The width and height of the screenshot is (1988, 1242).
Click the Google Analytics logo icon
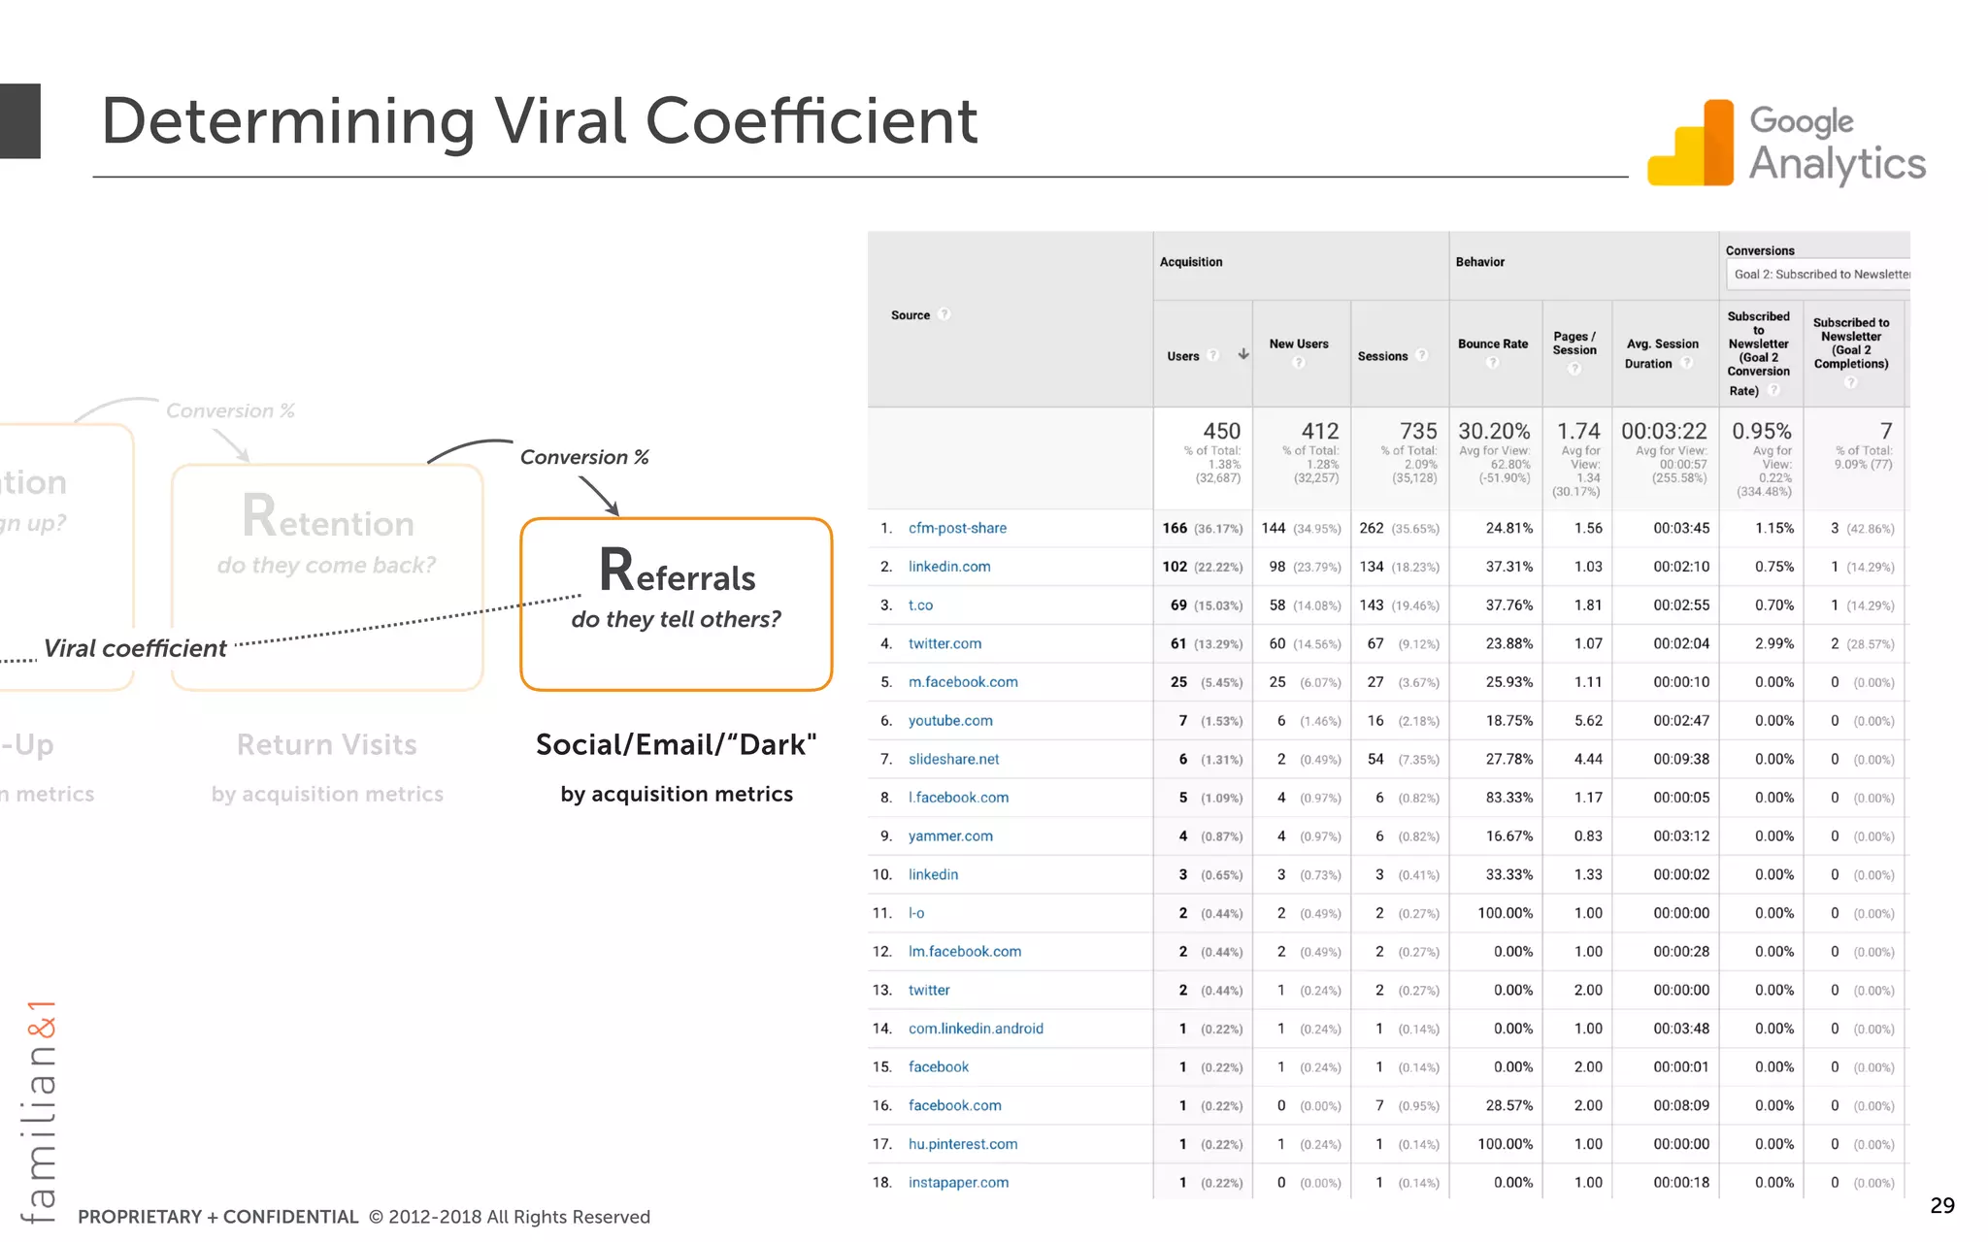click(1690, 143)
